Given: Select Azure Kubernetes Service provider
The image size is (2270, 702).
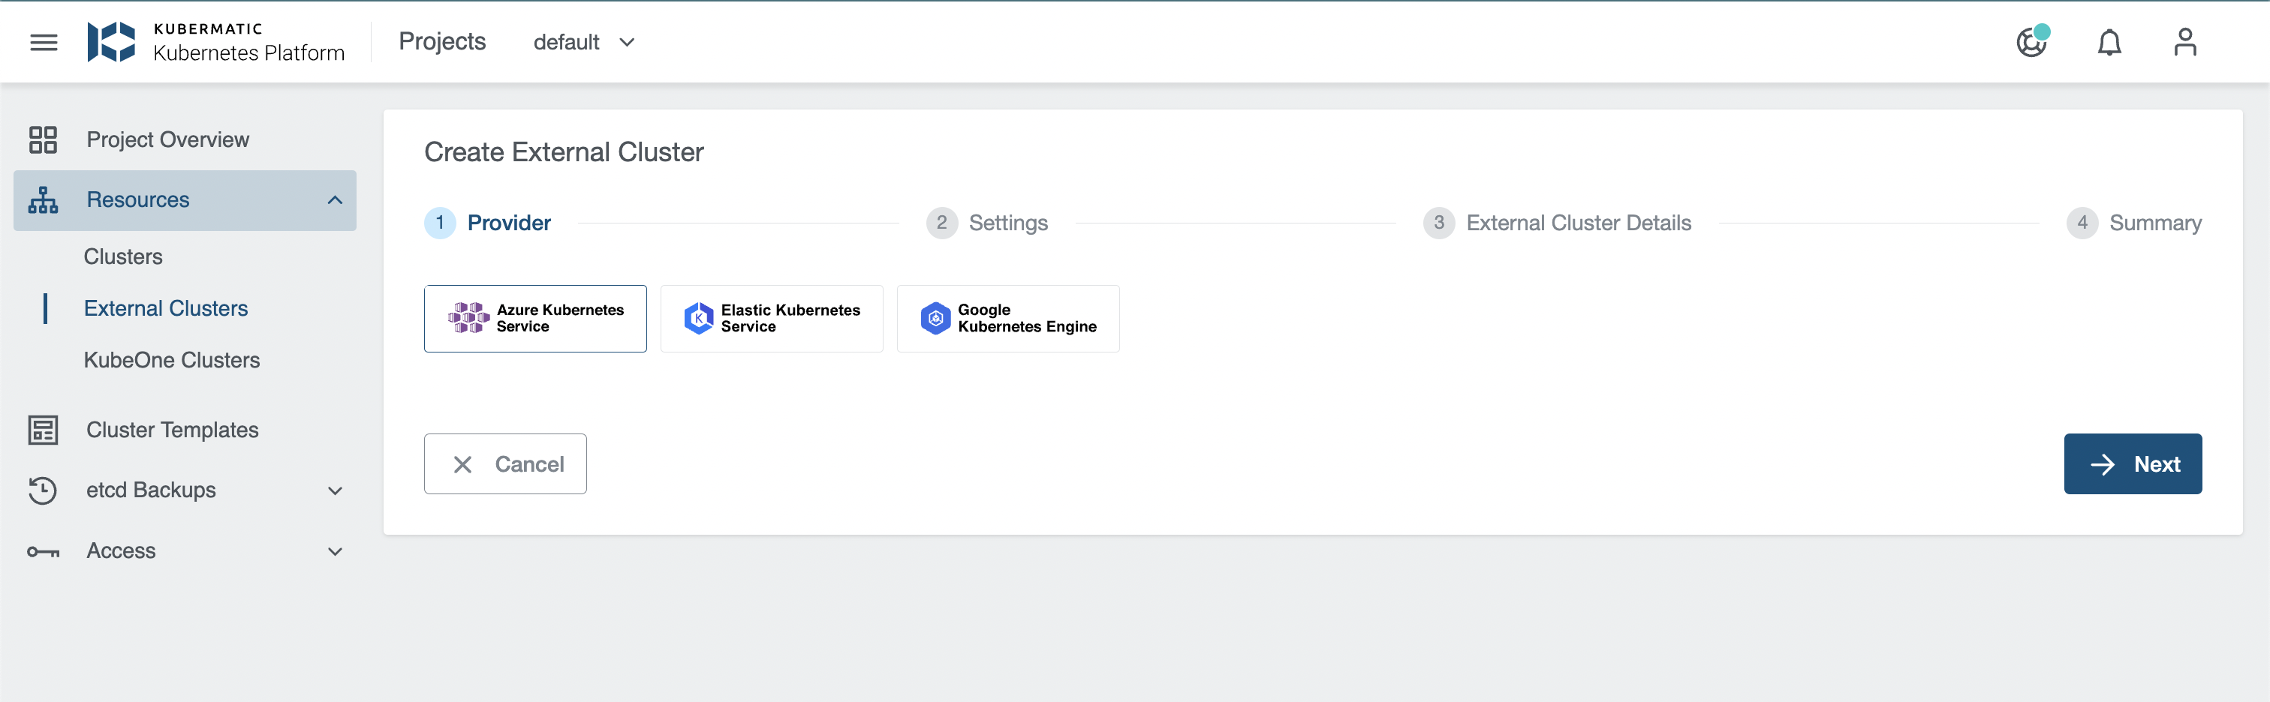Looking at the screenshot, I should (535, 318).
